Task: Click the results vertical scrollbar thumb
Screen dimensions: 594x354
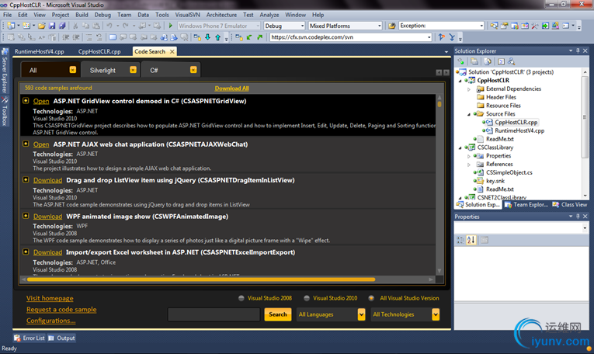Action: tap(439, 104)
